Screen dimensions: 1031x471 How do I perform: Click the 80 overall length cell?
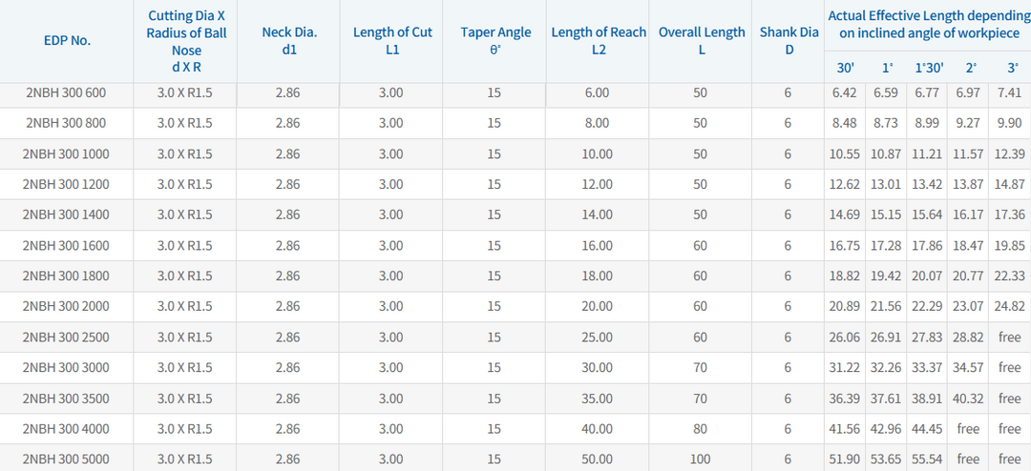[x=700, y=429]
